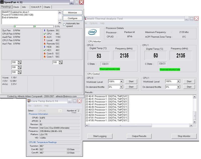Open CPU 0 On demand throttle dropdown
The width and height of the screenshot is (201, 159).
pos(121,87)
